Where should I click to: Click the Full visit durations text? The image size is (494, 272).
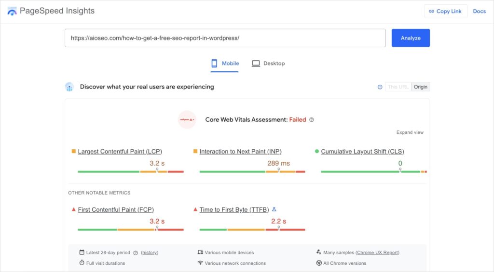pos(106,263)
